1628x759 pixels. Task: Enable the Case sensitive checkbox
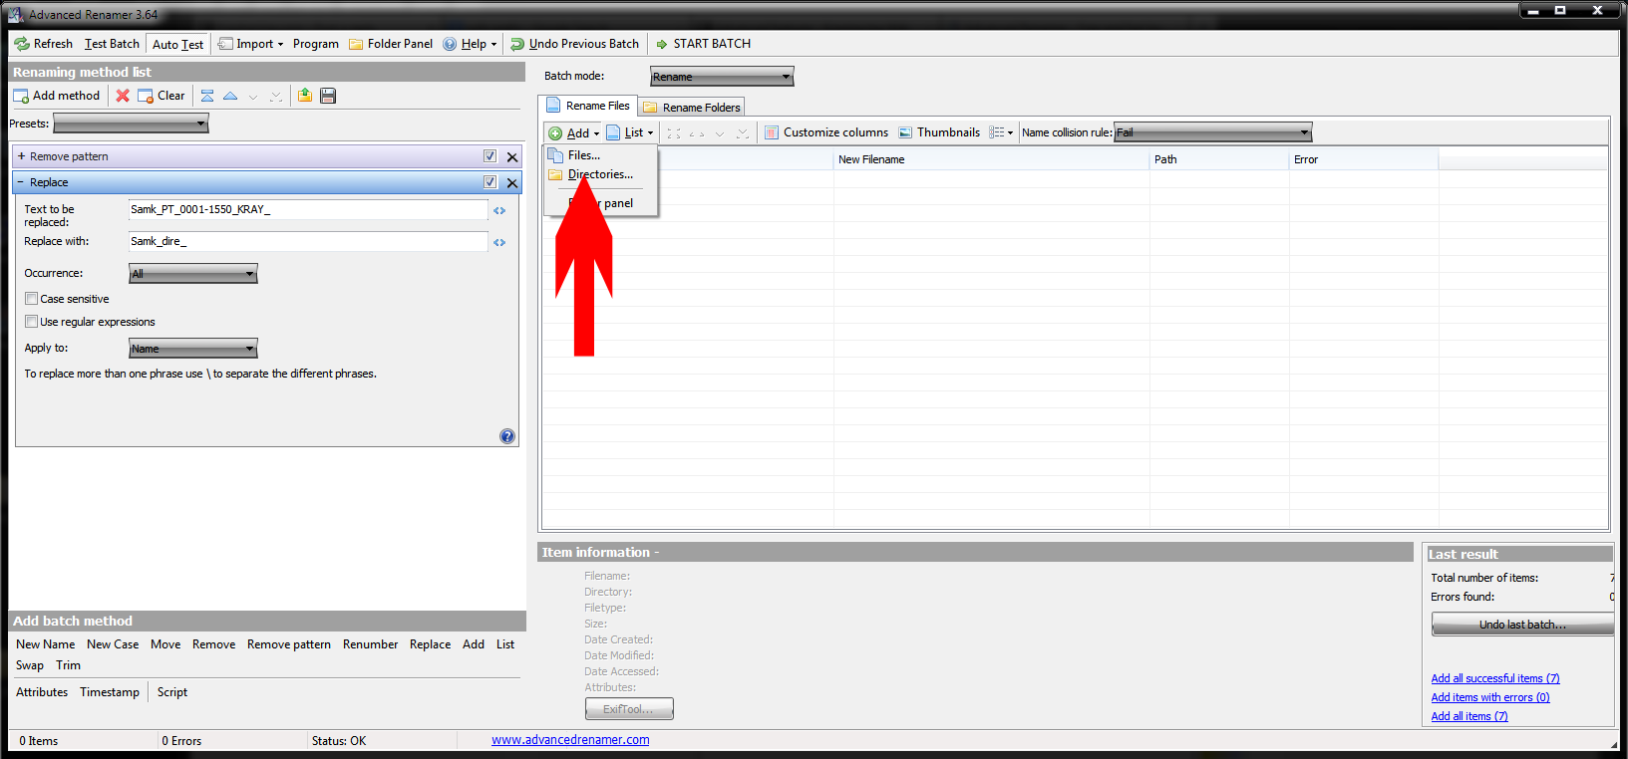[x=32, y=299]
